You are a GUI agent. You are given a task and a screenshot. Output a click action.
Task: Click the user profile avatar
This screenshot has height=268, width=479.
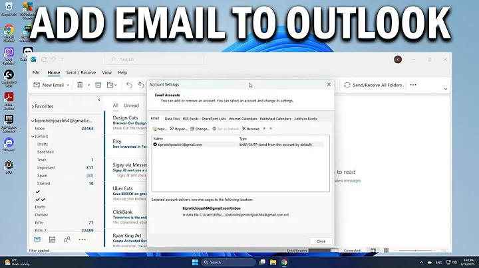point(398,60)
